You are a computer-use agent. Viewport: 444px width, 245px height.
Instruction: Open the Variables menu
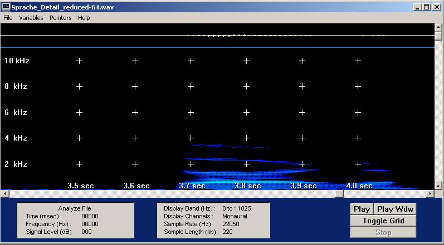pyautogui.click(x=31, y=18)
